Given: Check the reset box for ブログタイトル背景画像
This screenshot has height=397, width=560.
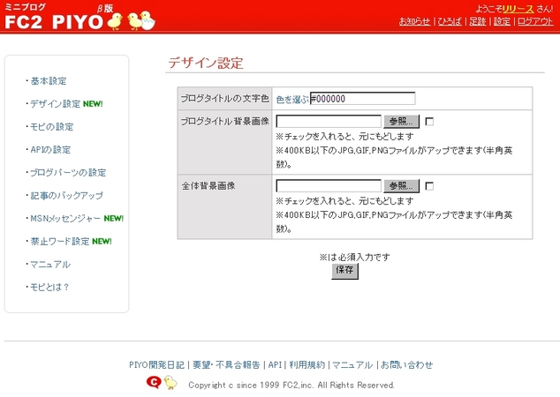Looking at the screenshot, I should [429, 122].
